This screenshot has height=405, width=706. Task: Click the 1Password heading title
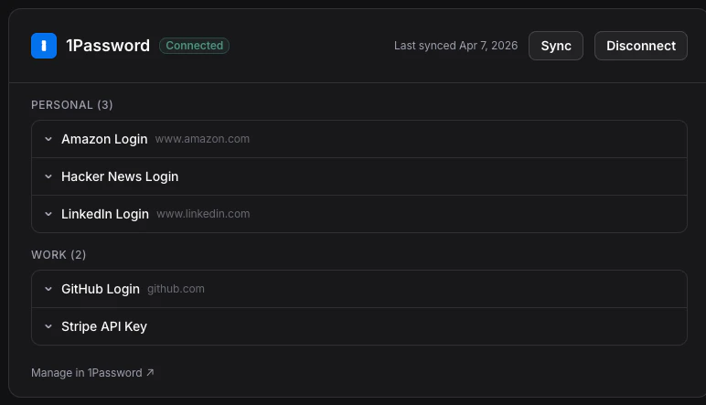(x=108, y=46)
